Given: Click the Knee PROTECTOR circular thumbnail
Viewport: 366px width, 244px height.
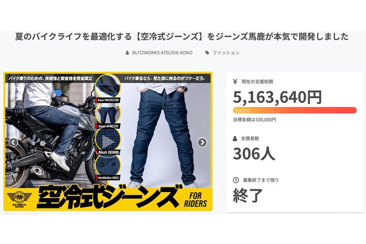Looking at the screenshot, I should click(x=108, y=87).
